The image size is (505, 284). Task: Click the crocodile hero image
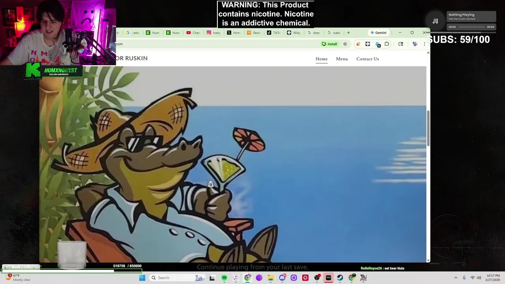[233, 164]
